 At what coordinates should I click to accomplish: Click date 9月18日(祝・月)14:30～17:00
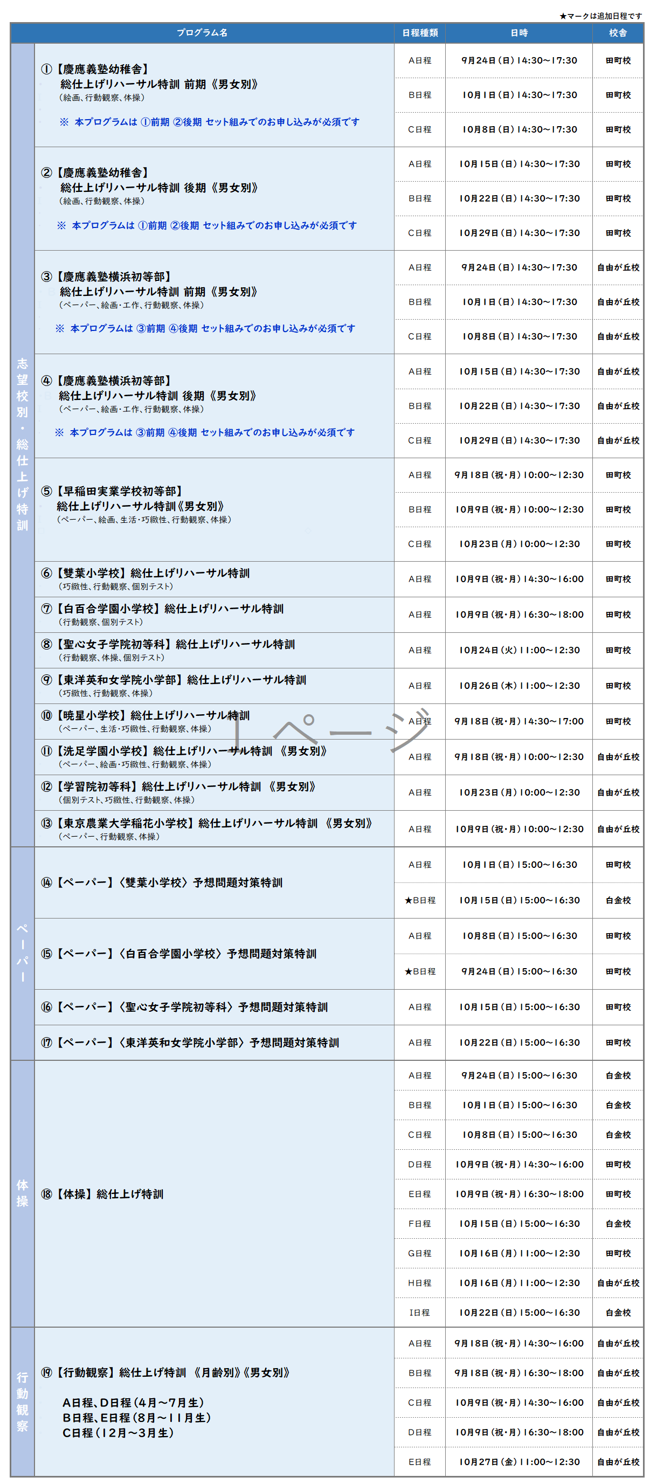[518, 721]
